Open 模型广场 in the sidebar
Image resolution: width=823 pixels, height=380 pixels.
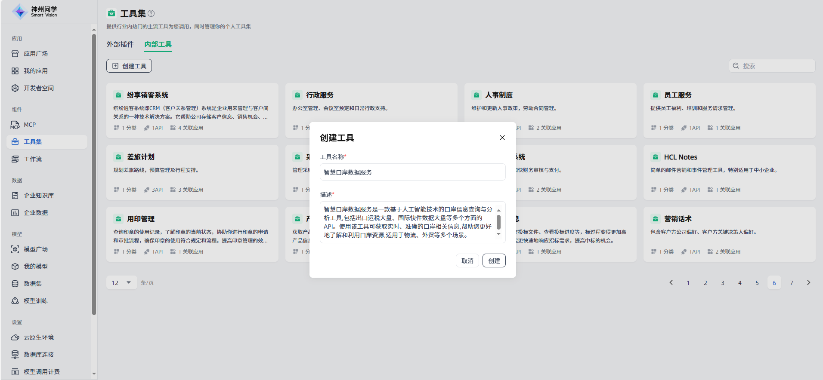click(x=36, y=249)
